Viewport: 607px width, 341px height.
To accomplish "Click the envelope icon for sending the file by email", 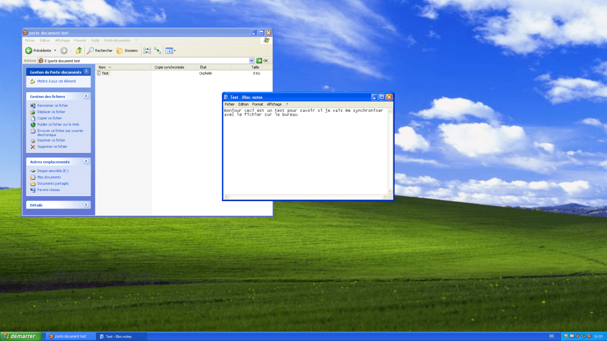I will pyautogui.click(x=33, y=132).
